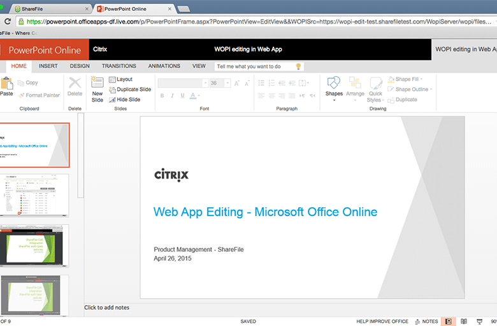Click the Product Management - ShareFile subtitle
The image size is (497, 326).
click(x=199, y=250)
